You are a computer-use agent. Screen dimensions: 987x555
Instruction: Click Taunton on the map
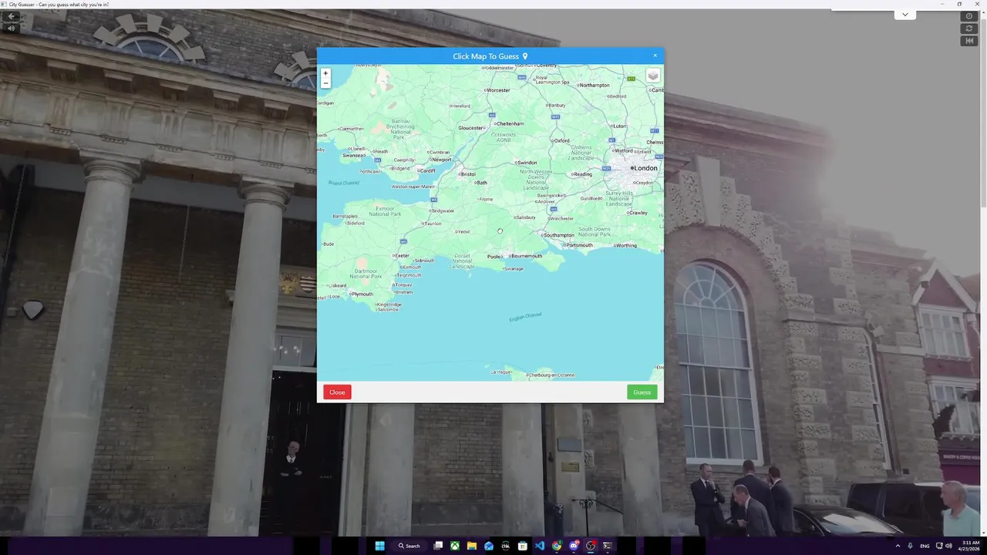pyautogui.click(x=433, y=224)
